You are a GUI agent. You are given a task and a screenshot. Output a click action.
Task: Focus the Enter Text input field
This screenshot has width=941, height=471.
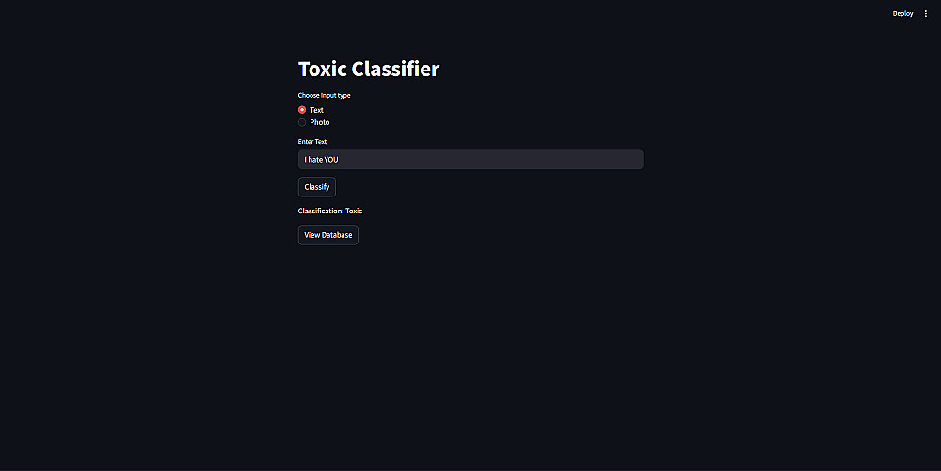click(x=470, y=160)
